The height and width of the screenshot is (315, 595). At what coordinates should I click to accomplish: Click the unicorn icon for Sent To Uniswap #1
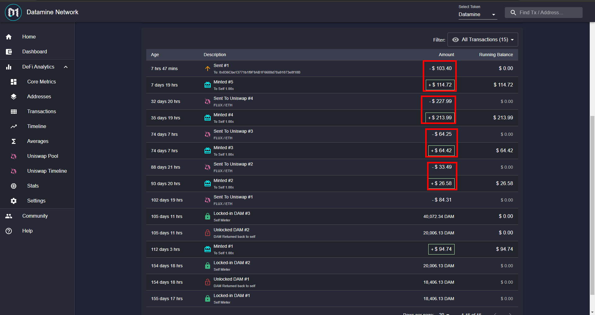pos(208,200)
